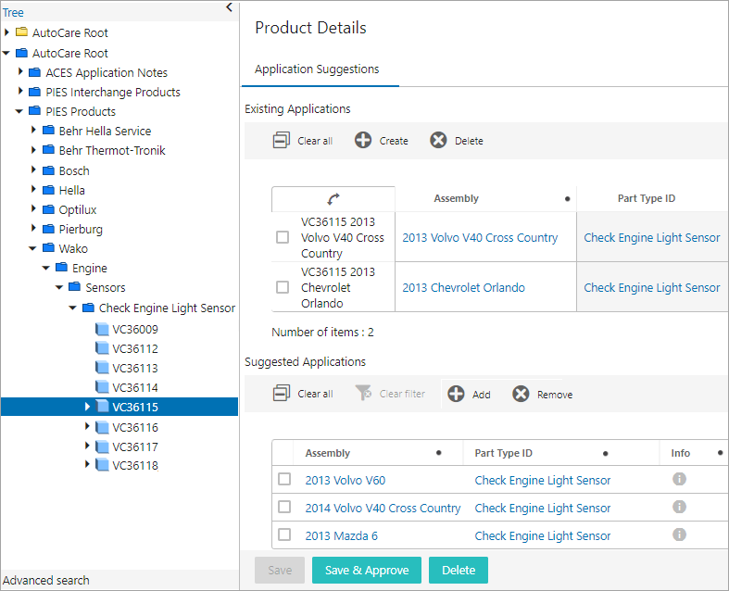
Task: Select Behr Thermot-Tronik in the tree
Action: [x=112, y=151]
